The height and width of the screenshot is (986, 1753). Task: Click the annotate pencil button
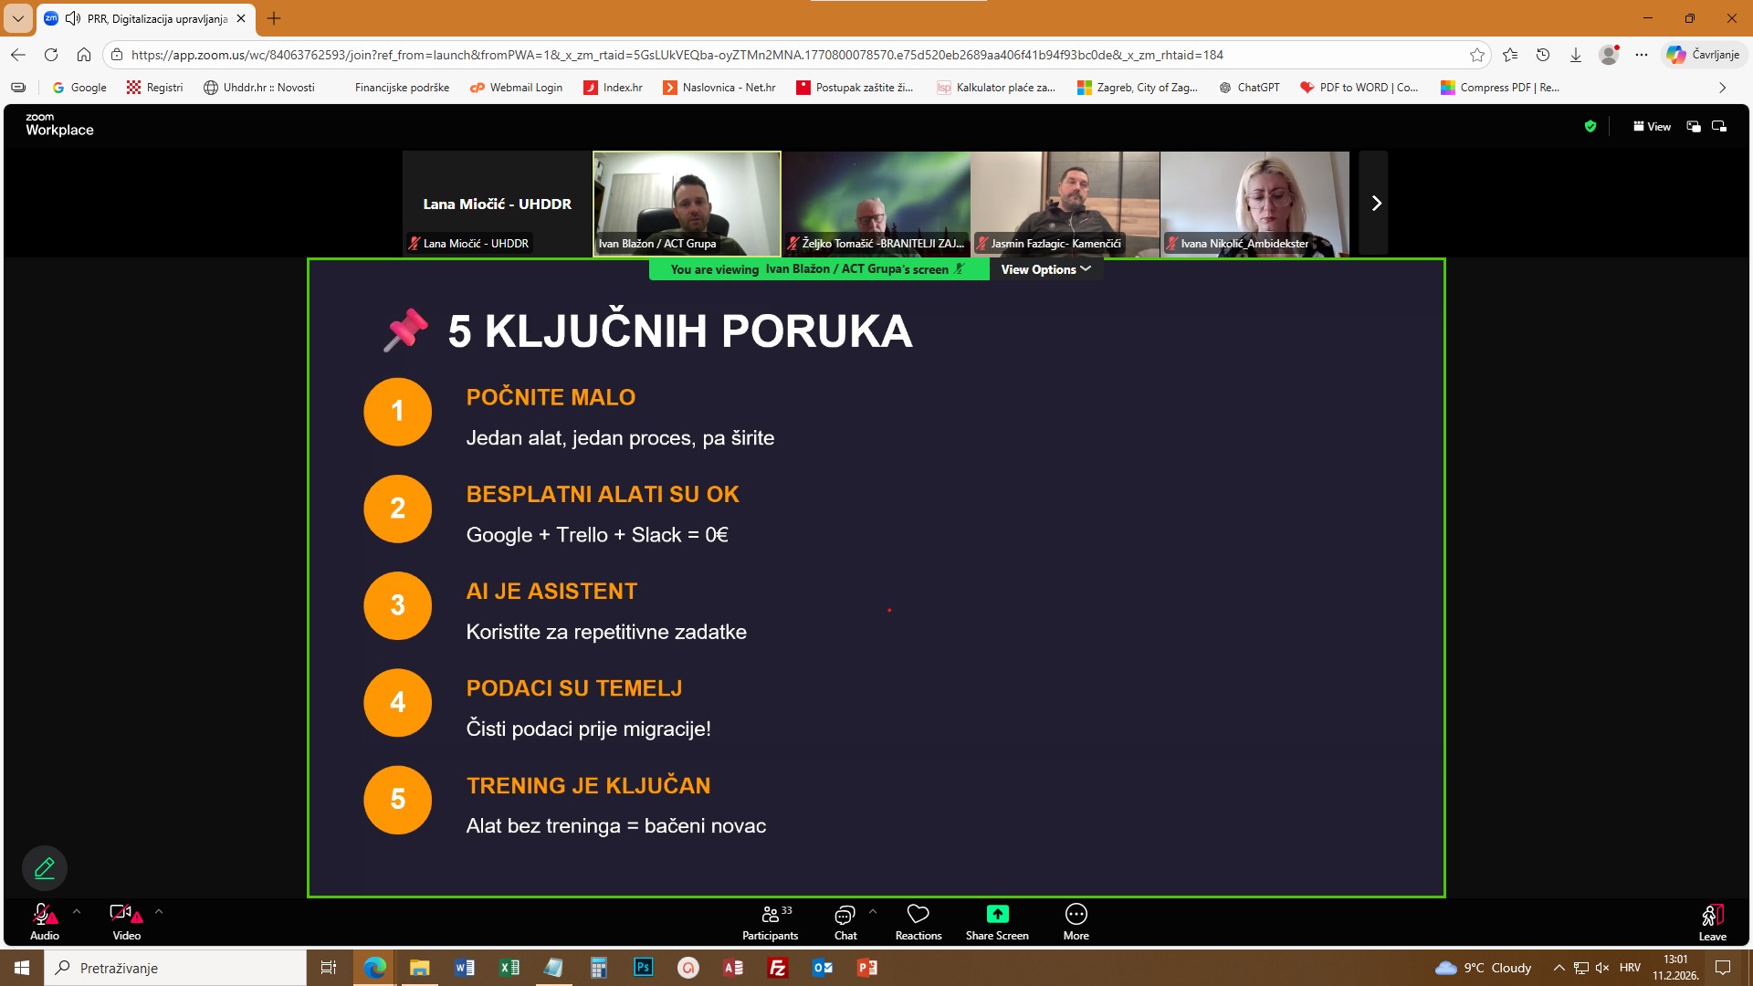click(45, 868)
